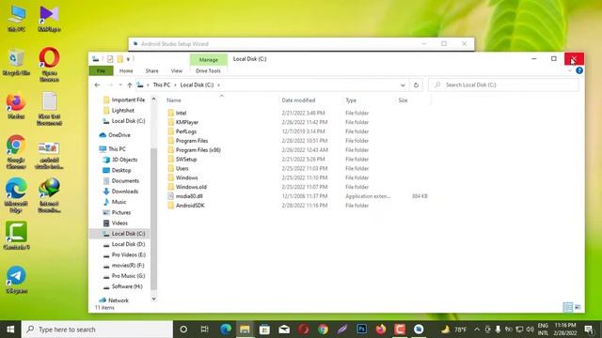Sort by the Type column header
Viewport: 602px width, 338px height.
(x=351, y=100)
